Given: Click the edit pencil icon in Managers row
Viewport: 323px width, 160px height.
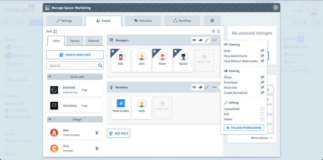Looking at the screenshot, I should [207, 40].
